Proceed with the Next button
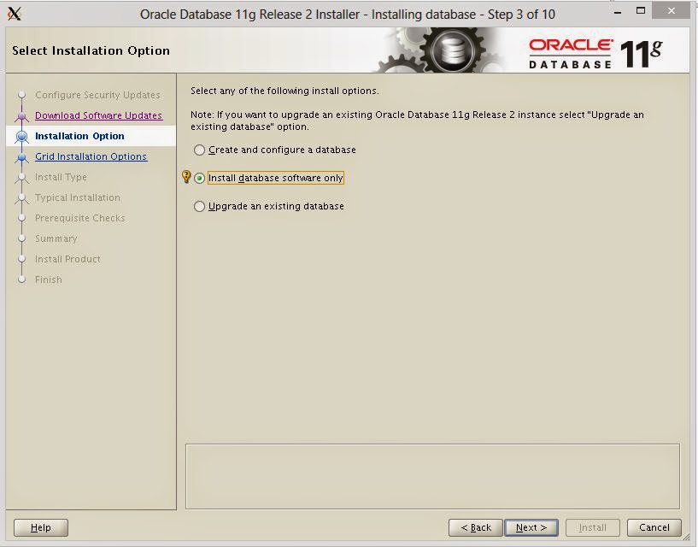This screenshot has height=547, width=698. pos(531,527)
